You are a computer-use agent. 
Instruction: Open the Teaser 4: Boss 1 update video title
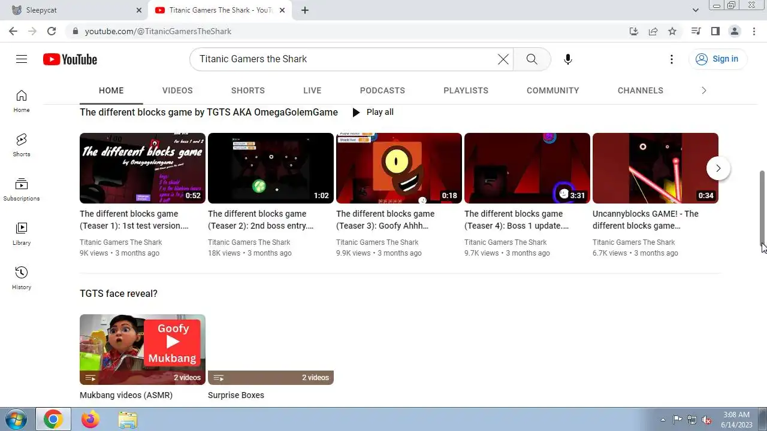(517, 220)
